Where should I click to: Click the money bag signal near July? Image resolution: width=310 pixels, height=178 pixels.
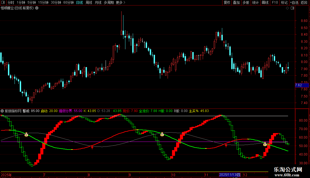tap(26, 134)
